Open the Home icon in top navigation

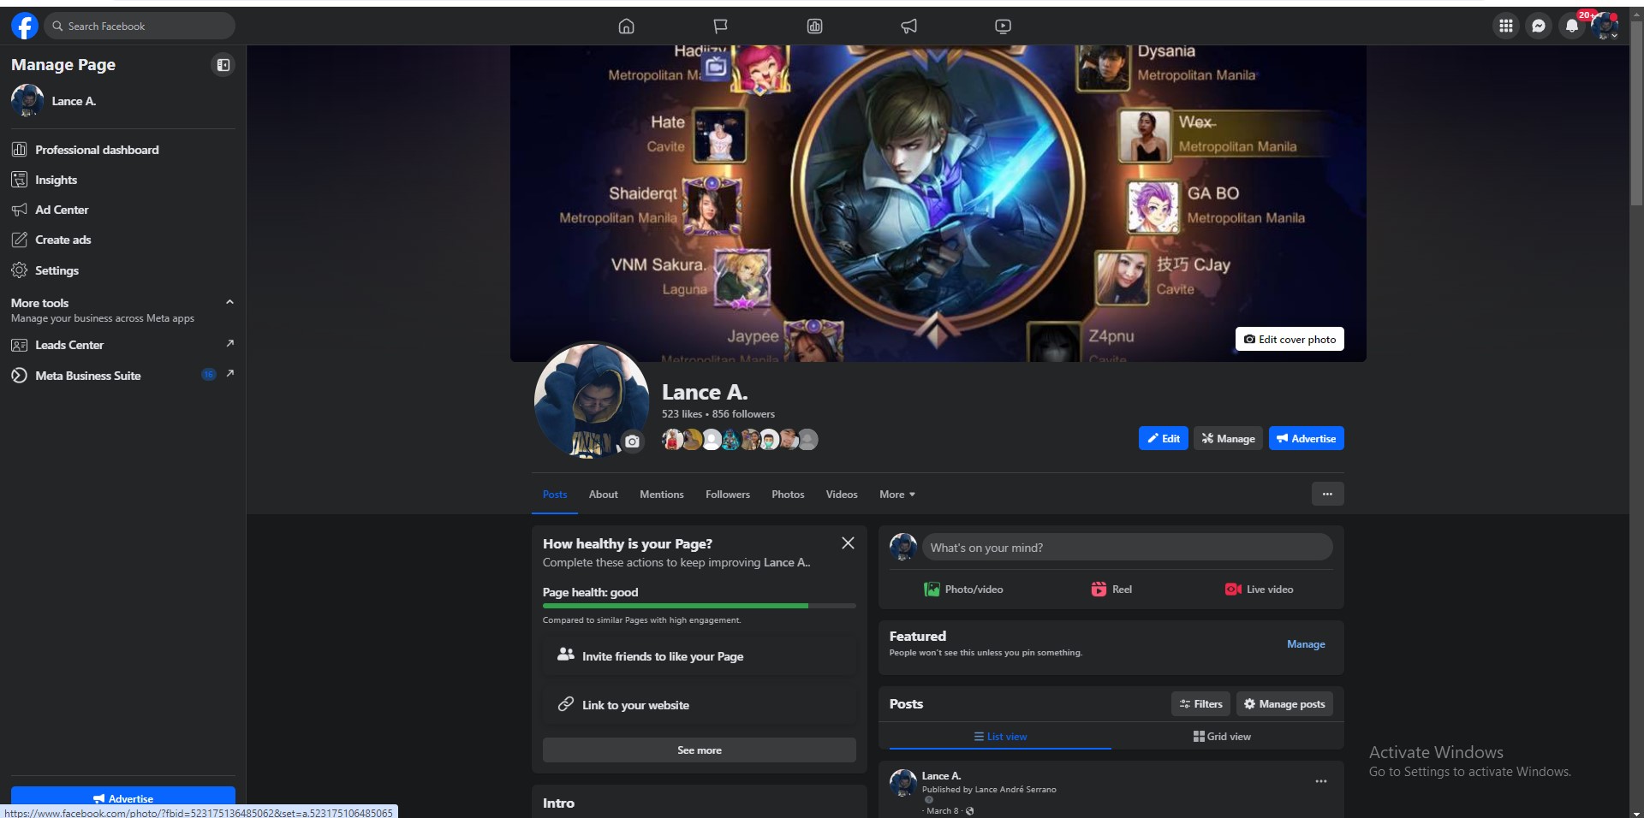click(x=627, y=26)
